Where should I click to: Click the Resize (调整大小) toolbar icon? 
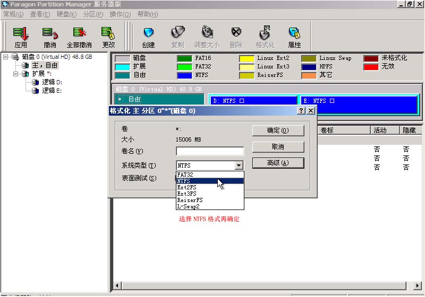(207, 37)
